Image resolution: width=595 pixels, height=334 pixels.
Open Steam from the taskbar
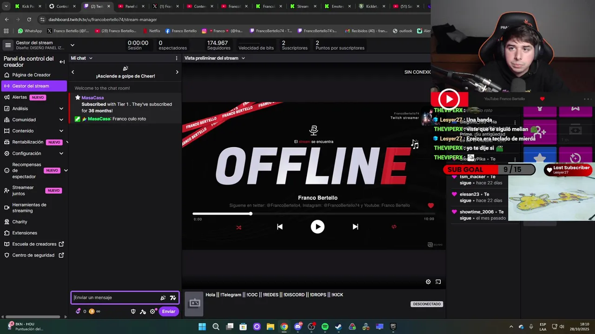click(x=338, y=327)
